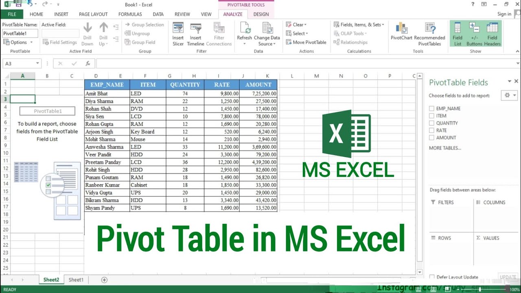The width and height of the screenshot is (521, 293).
Task: Open the PivotTable Options dropdown
Action: click(x=31, y=42)
